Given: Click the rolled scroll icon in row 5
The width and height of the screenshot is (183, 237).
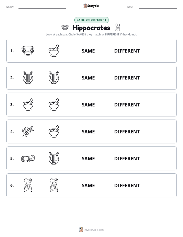Looking at the screenshot, I should (x=28, y=159).
